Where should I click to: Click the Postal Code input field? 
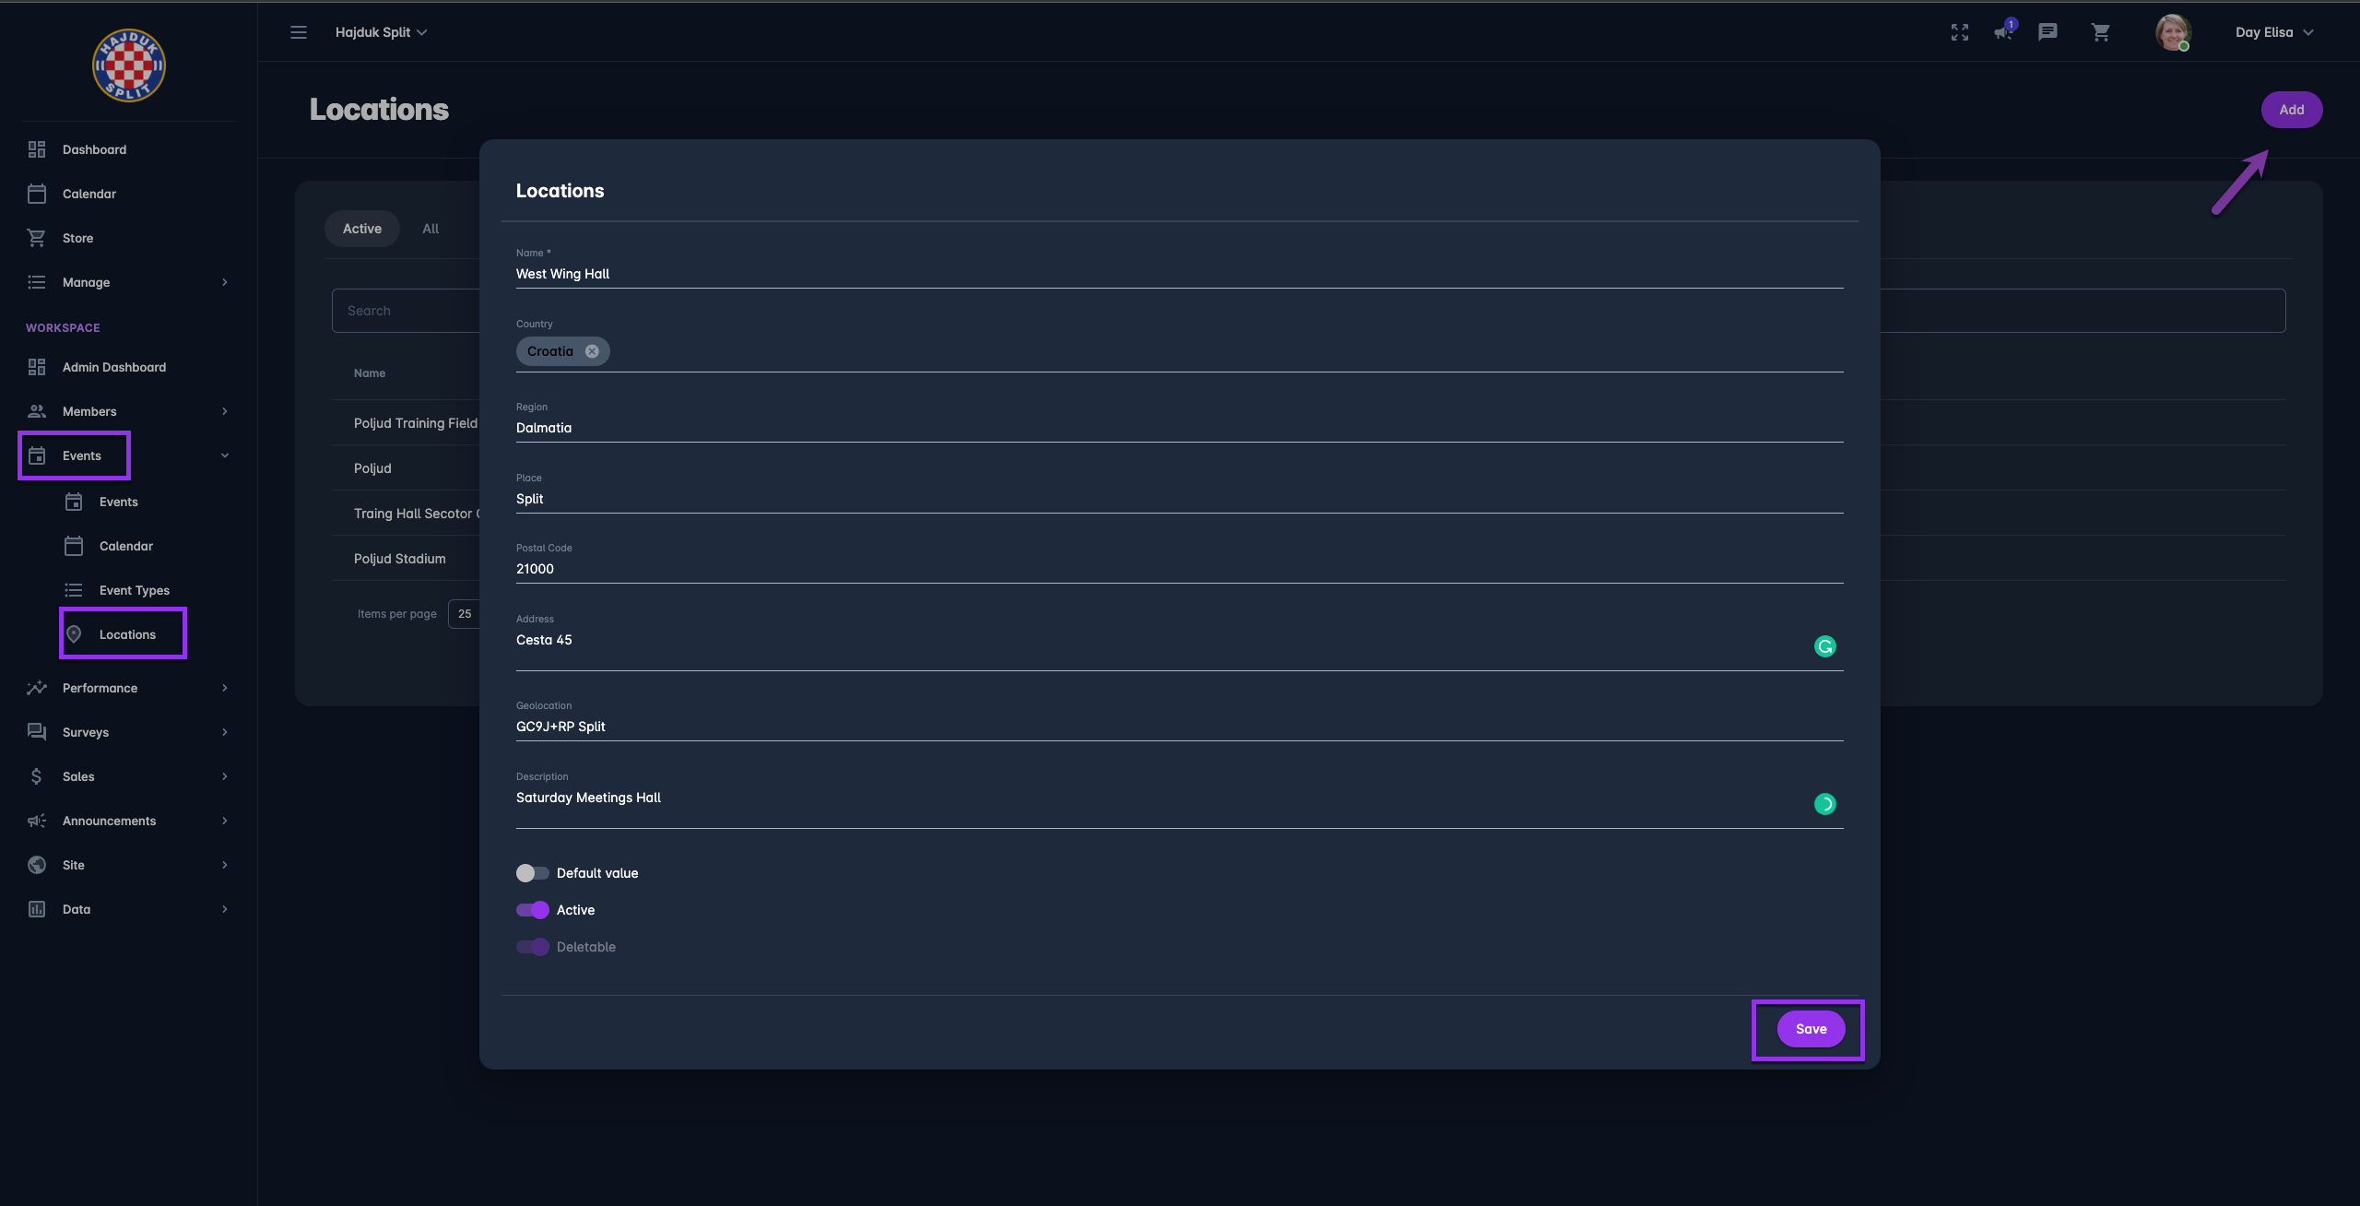click(1178, 569)
